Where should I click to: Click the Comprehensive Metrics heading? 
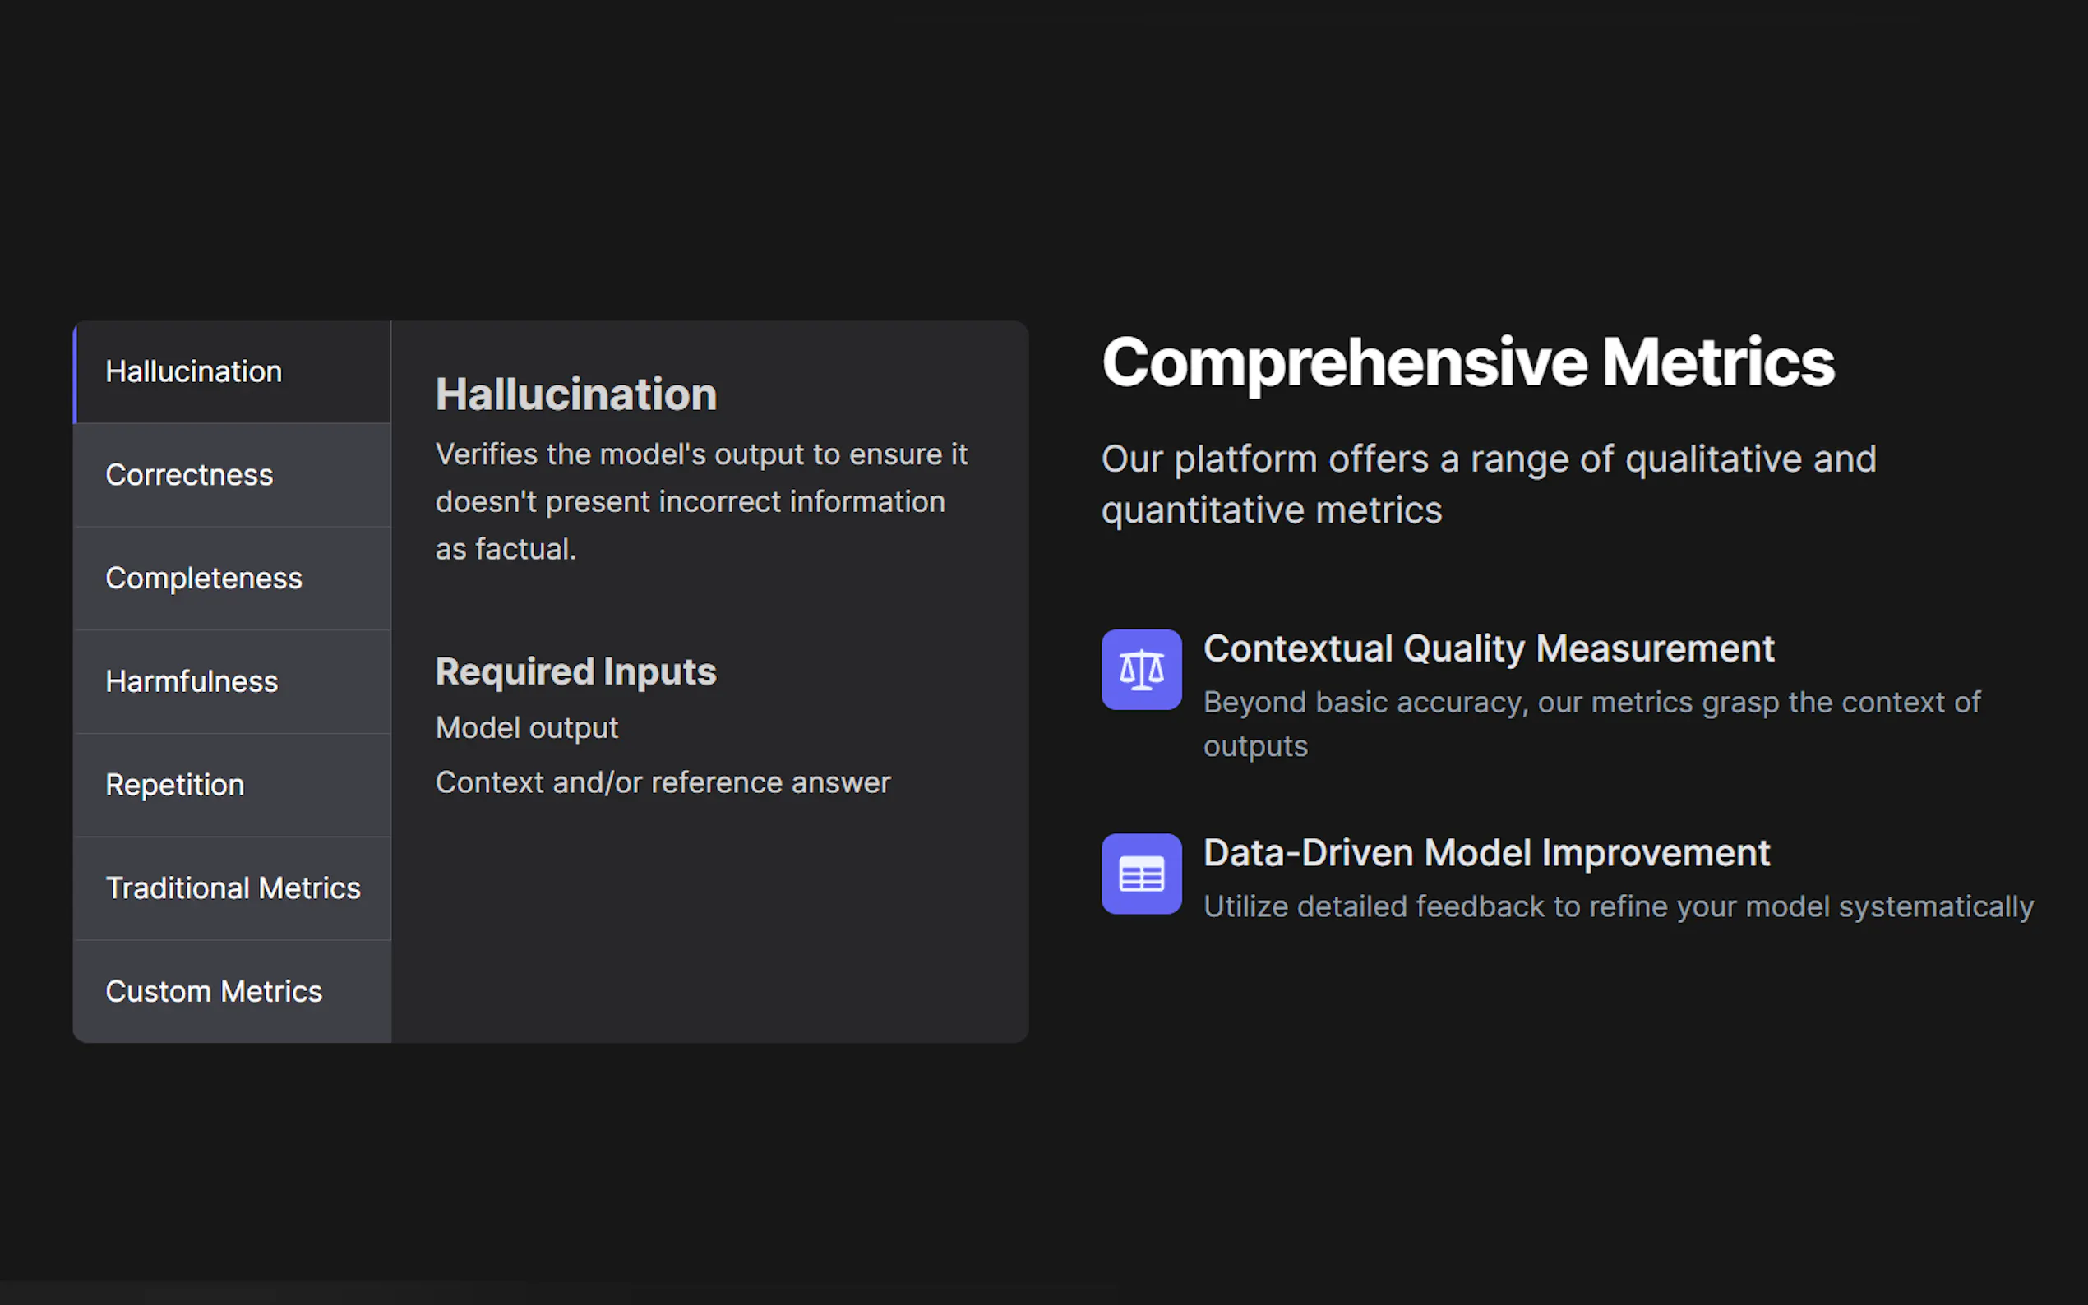[x=1467, y=362]
